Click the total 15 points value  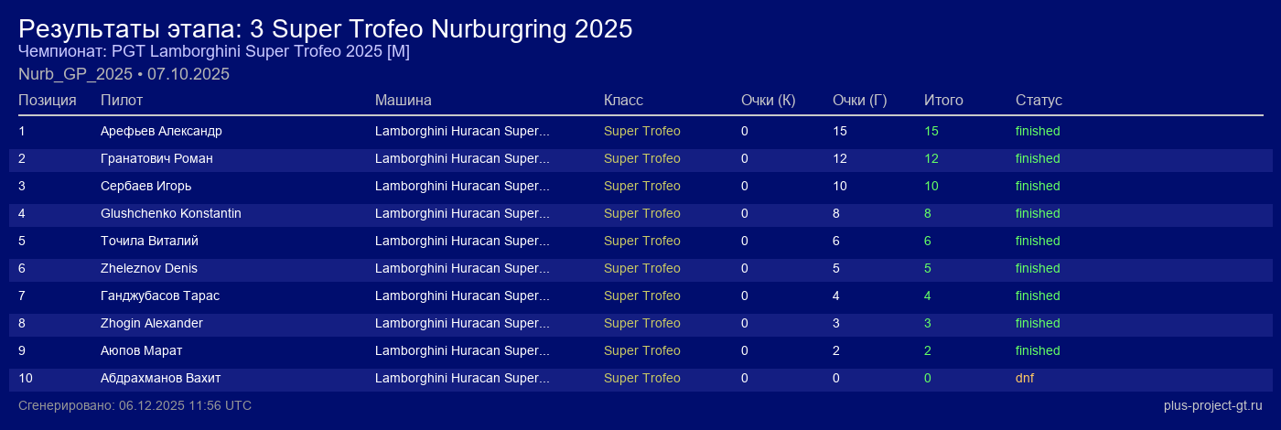click(x=931, y=131)
